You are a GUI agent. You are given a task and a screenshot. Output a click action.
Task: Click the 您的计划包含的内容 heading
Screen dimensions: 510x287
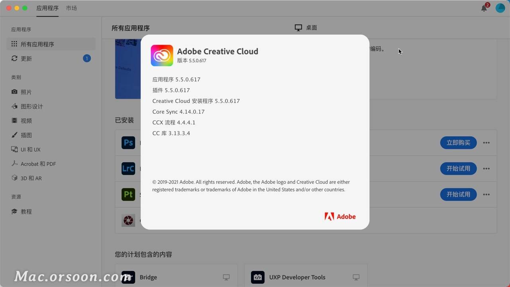143,254
